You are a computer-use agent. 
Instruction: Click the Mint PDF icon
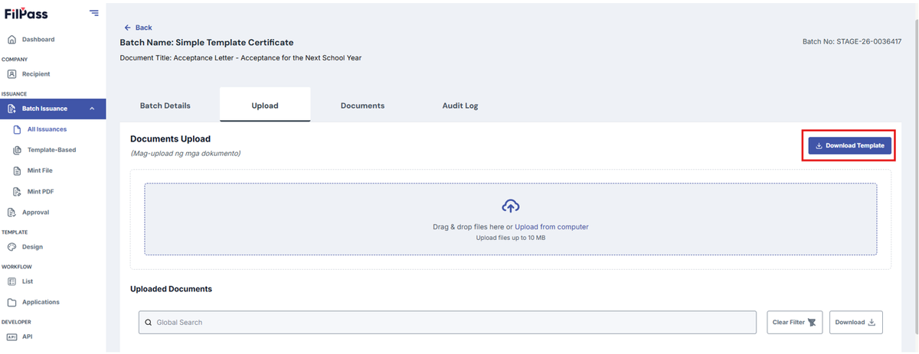[x=18, y=191]
